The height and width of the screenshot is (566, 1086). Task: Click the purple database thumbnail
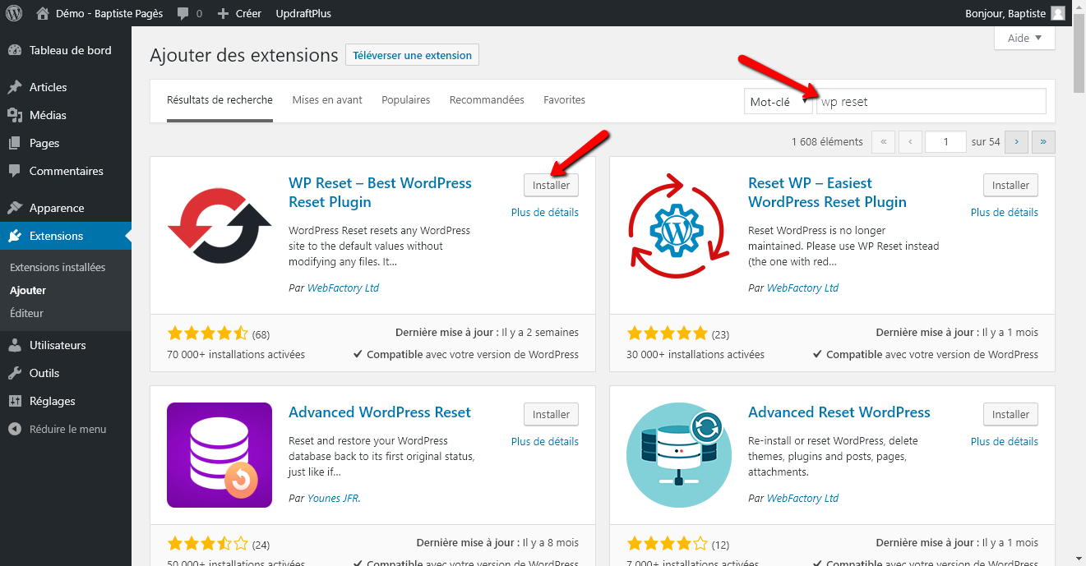[x=220, y=455]
